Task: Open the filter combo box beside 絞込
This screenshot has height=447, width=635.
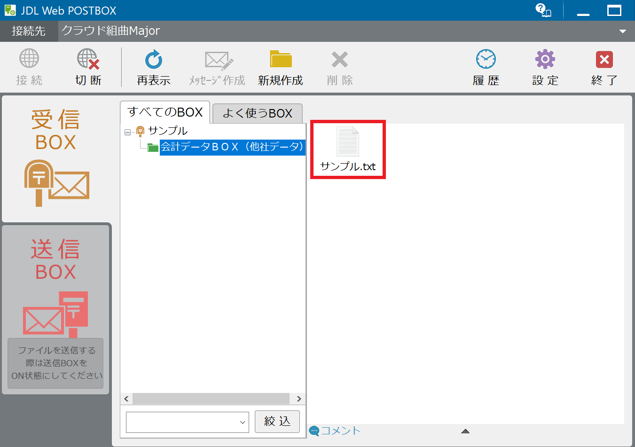Action: pyautogui.click(x=187, y=422)
